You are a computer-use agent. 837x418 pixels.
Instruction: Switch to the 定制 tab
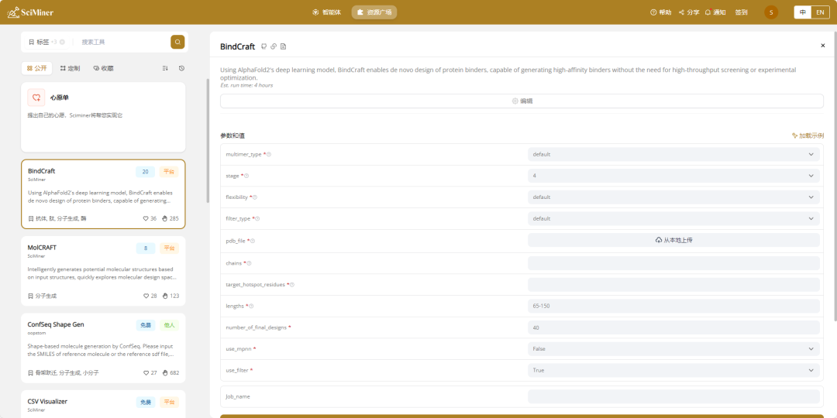(x=70, y=68)
